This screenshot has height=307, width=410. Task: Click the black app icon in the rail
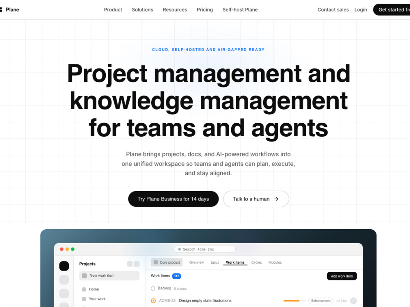coord(64,266)
